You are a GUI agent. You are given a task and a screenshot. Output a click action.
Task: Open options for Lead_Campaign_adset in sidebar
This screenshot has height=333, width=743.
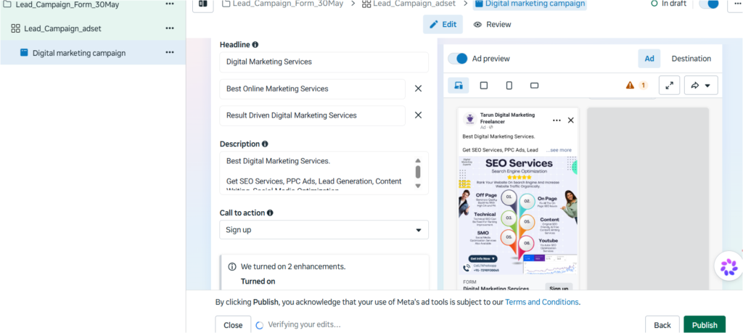click(x=170, y=28)
